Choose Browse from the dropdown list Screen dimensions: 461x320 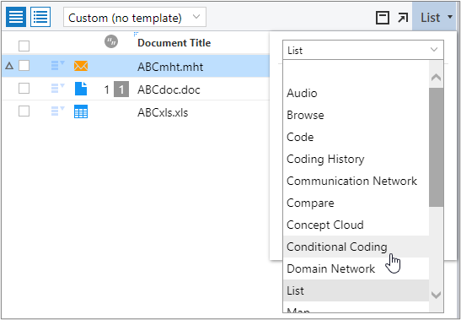point(356,115)
